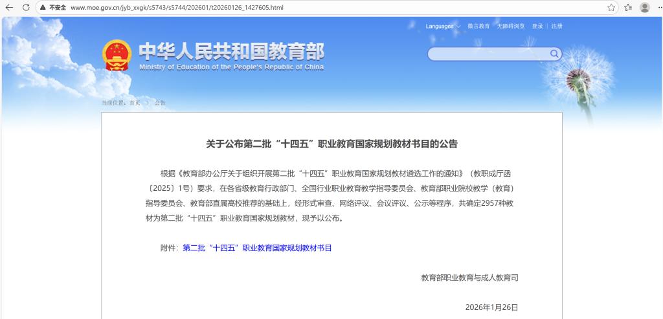Open the 微言教育 top link
The width and height of the screenshot is (663, 319).
(x=478, y=27)
